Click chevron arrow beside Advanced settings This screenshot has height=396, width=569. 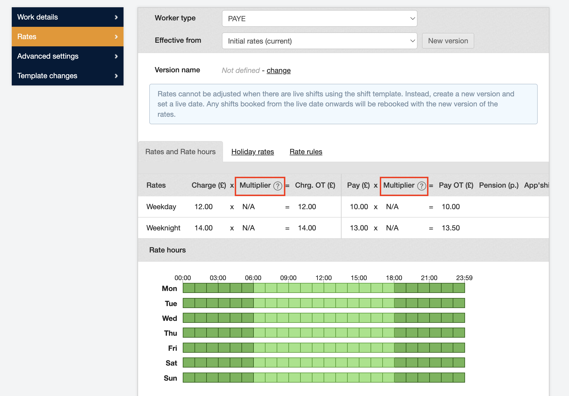116,56
